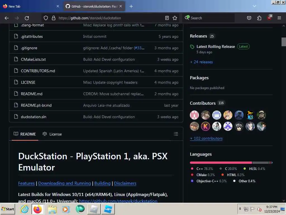Go back to the previous page
This screenshot has height=215, width=286.
pos(7,18)
